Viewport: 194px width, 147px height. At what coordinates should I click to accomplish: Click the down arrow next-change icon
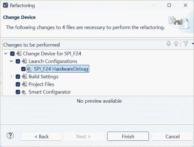(x=169, y=44)
